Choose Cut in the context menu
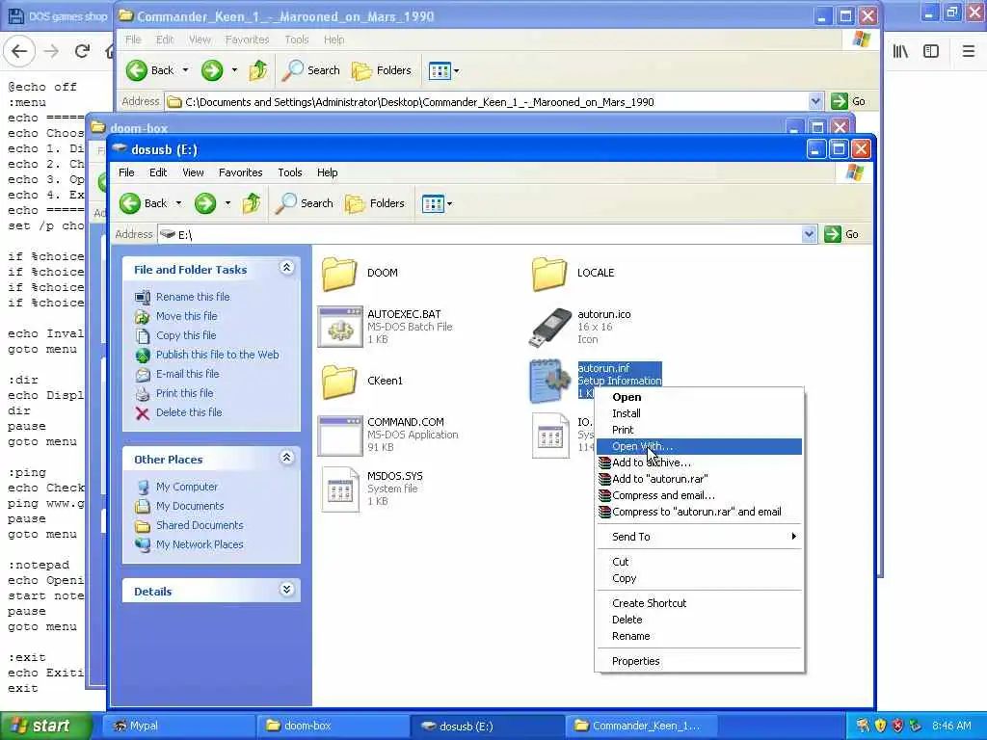987x740 pixels. coord(699,562)
